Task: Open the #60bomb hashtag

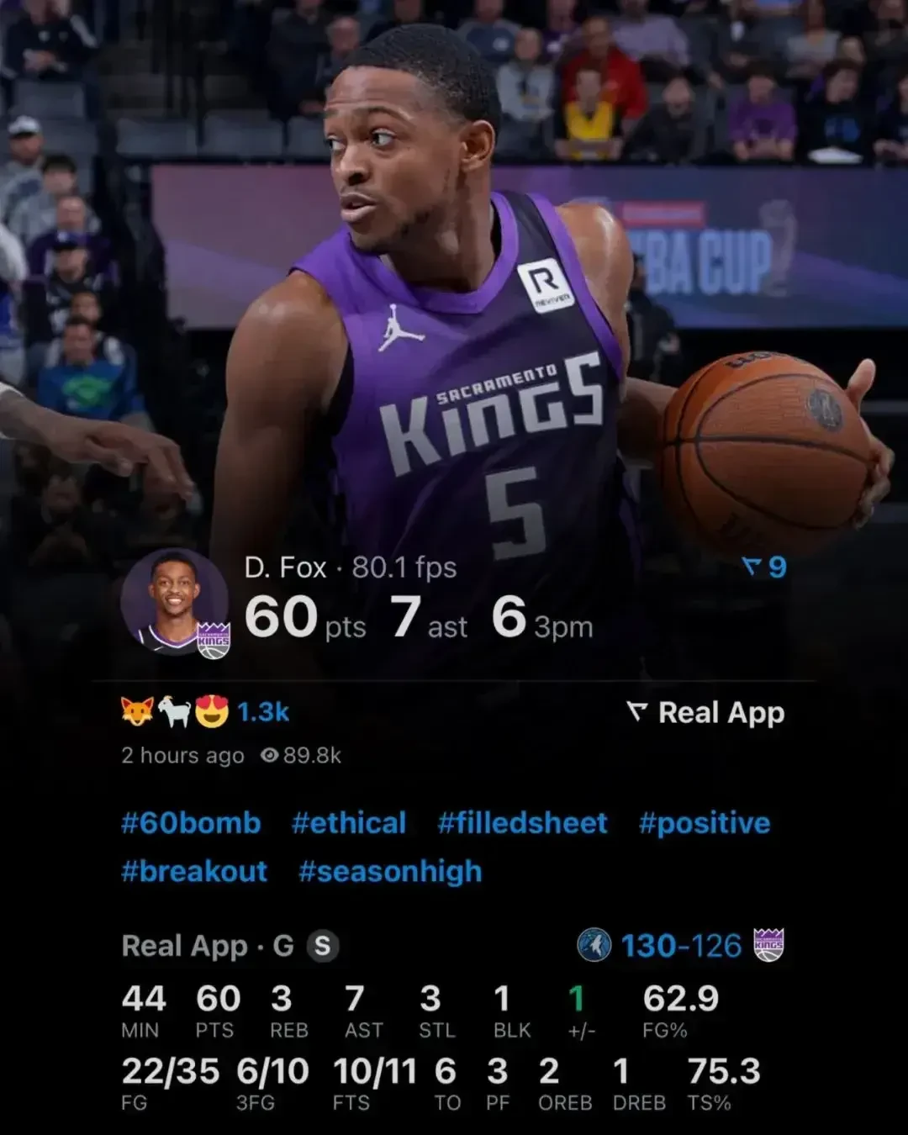Action: click(191, 823)
